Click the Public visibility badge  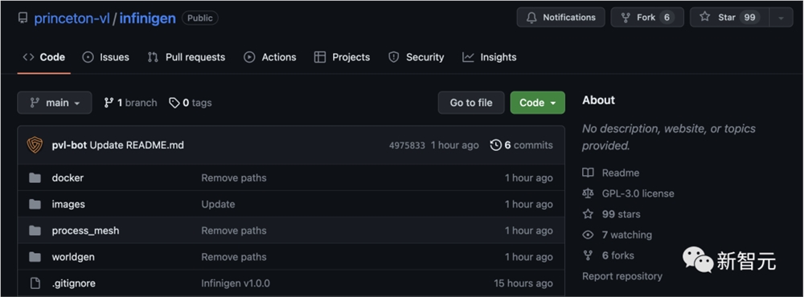pos(200,18)
